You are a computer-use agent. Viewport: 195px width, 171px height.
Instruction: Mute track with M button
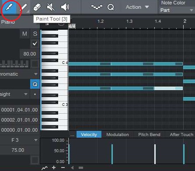pos(24,34)
